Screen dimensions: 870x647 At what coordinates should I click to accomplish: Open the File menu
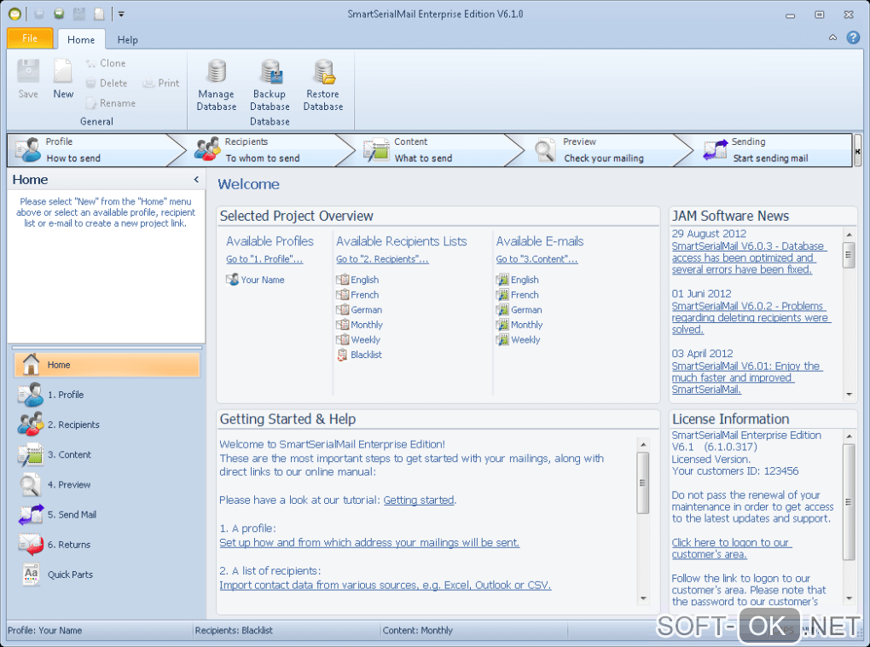(x=30, y=38)
